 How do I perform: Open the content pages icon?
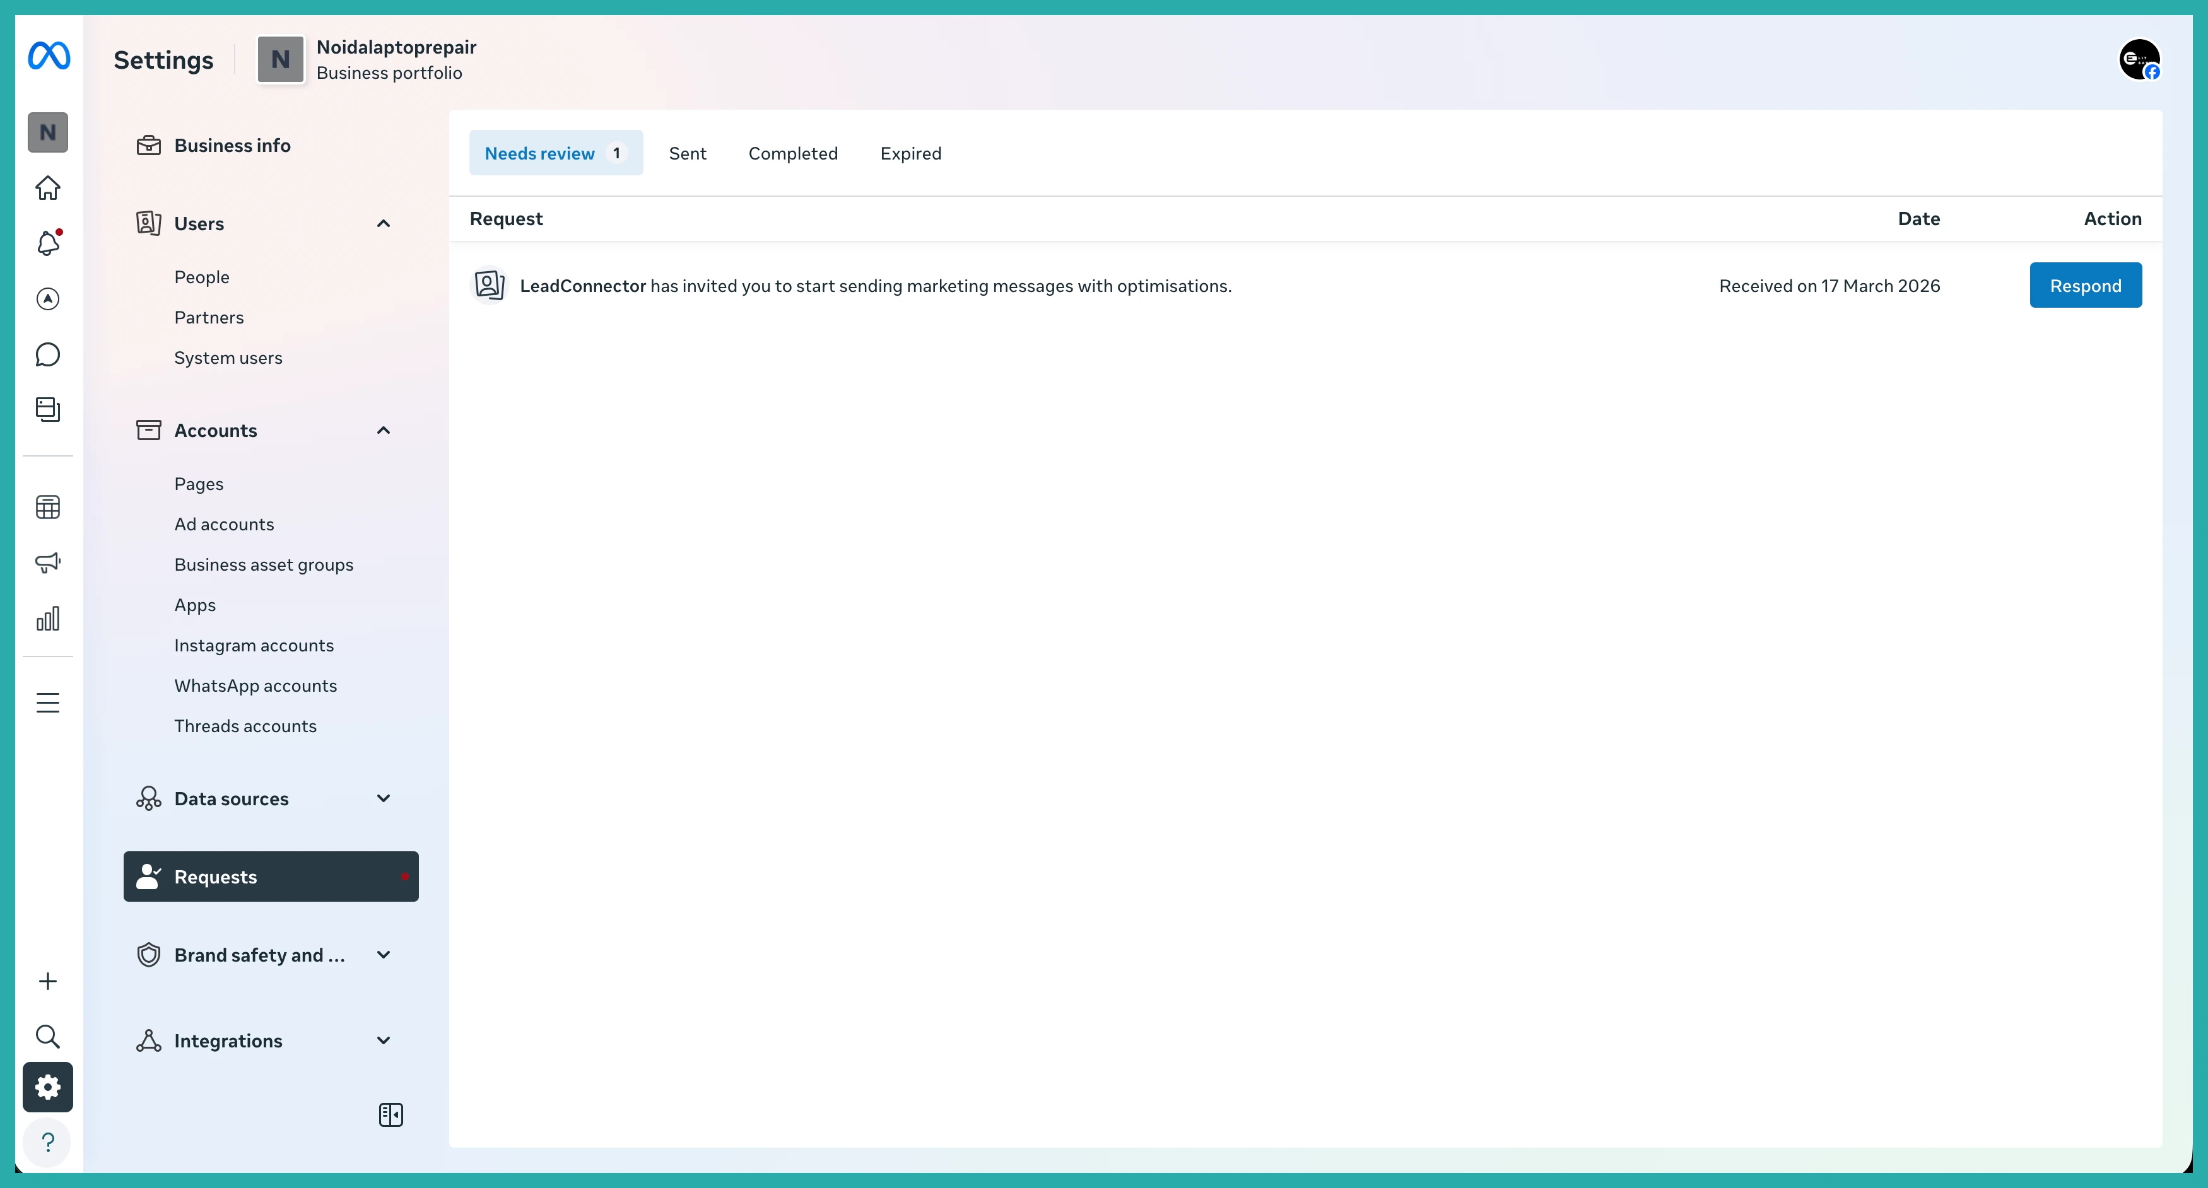coord(48,409)
